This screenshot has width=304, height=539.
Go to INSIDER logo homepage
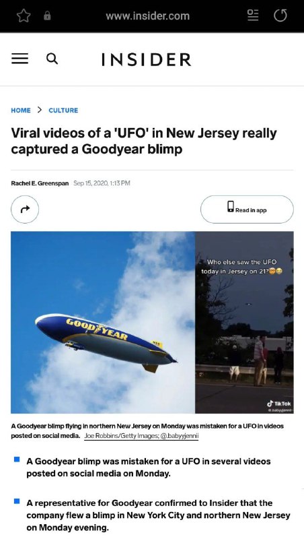(147, 59)
